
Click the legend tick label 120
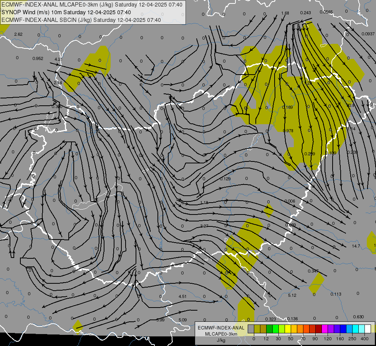(x=328, y=339)
